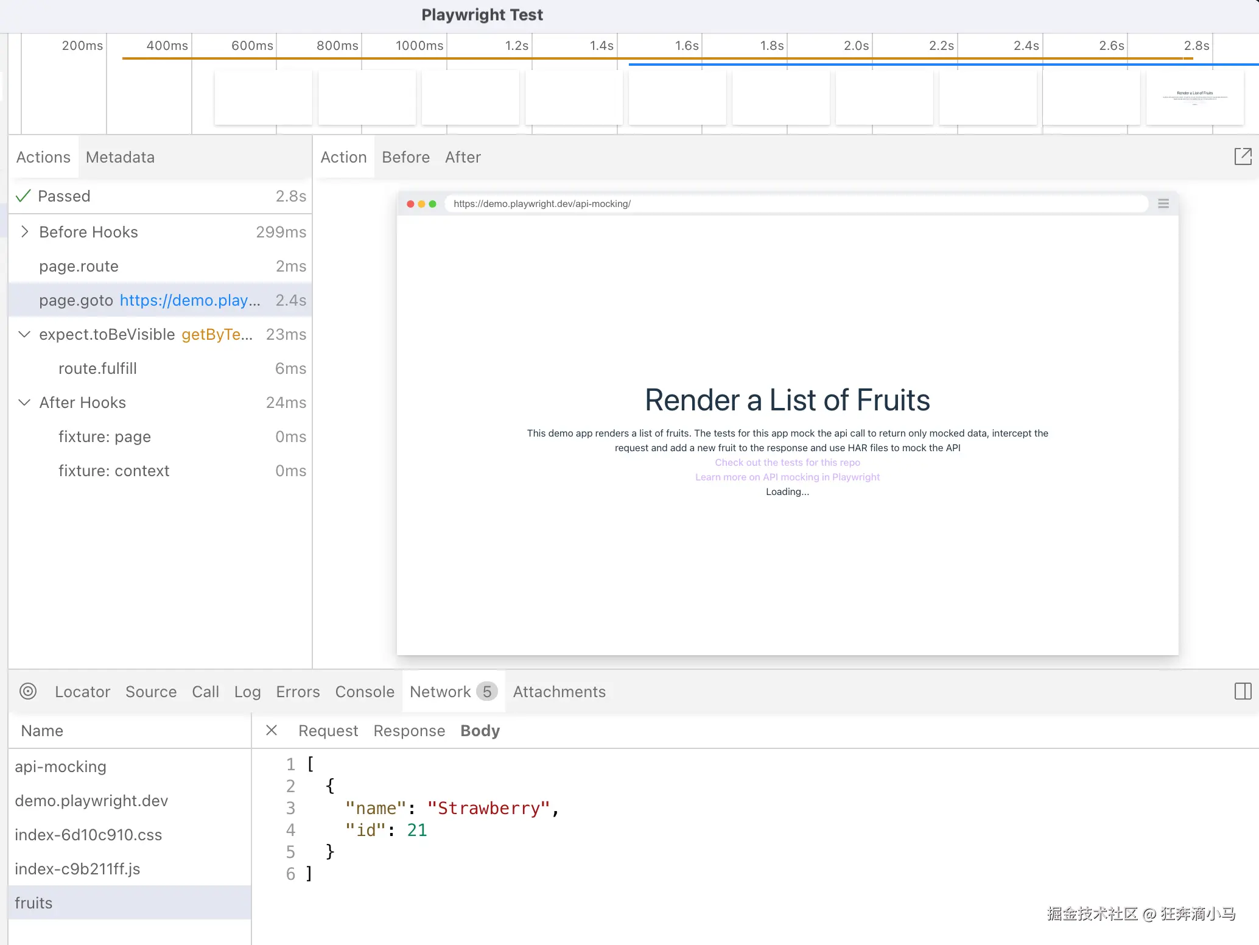This screenshot has height=945, width=1259.
Task: Select the page.route action
Action: (x=79, y=266)
